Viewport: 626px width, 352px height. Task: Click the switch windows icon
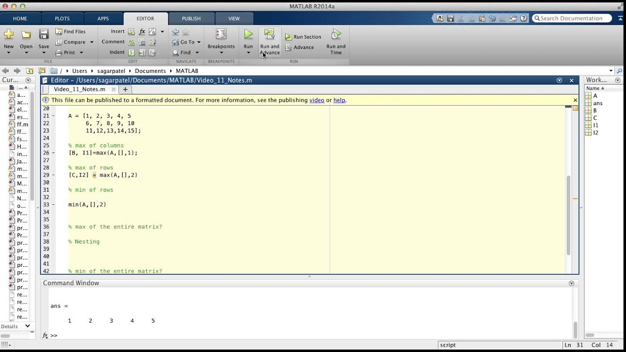pos(513,18)
